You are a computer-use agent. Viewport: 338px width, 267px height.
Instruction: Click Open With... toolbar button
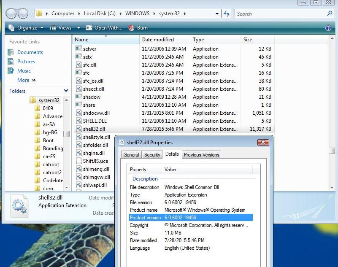[104, 28]
